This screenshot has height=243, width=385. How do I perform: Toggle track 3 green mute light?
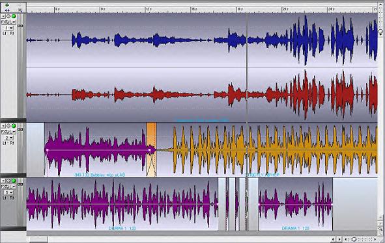[14, 181]
